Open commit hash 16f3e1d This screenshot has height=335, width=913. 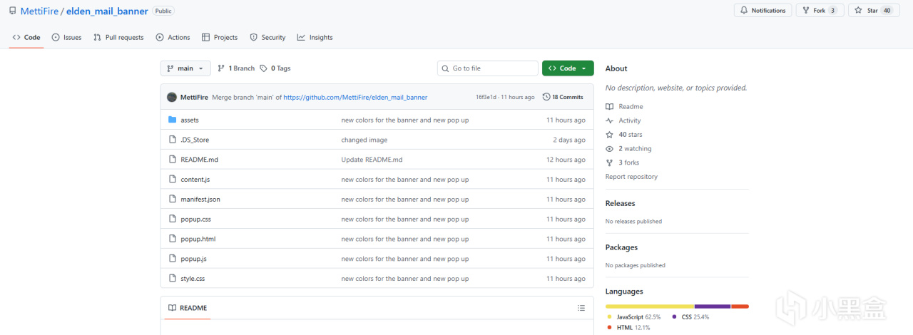[487, 97]
